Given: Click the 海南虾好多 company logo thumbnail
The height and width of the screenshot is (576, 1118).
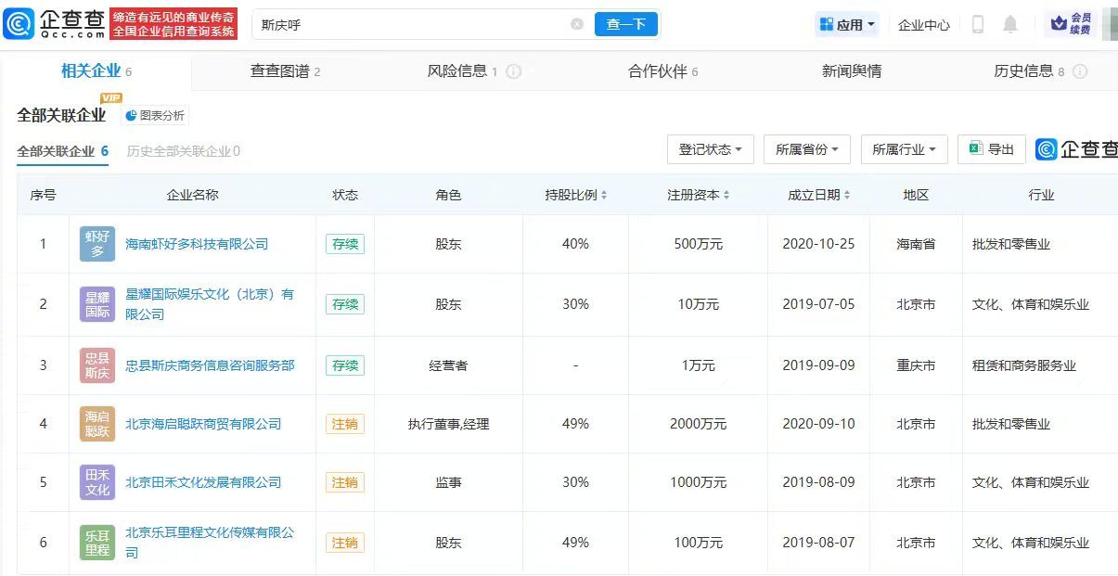Looking at the screenshot, I should tap(97, 244).
